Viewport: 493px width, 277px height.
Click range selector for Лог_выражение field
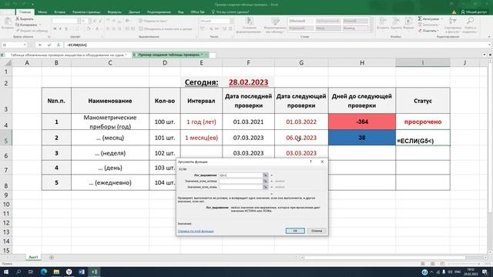click(265, 175)
